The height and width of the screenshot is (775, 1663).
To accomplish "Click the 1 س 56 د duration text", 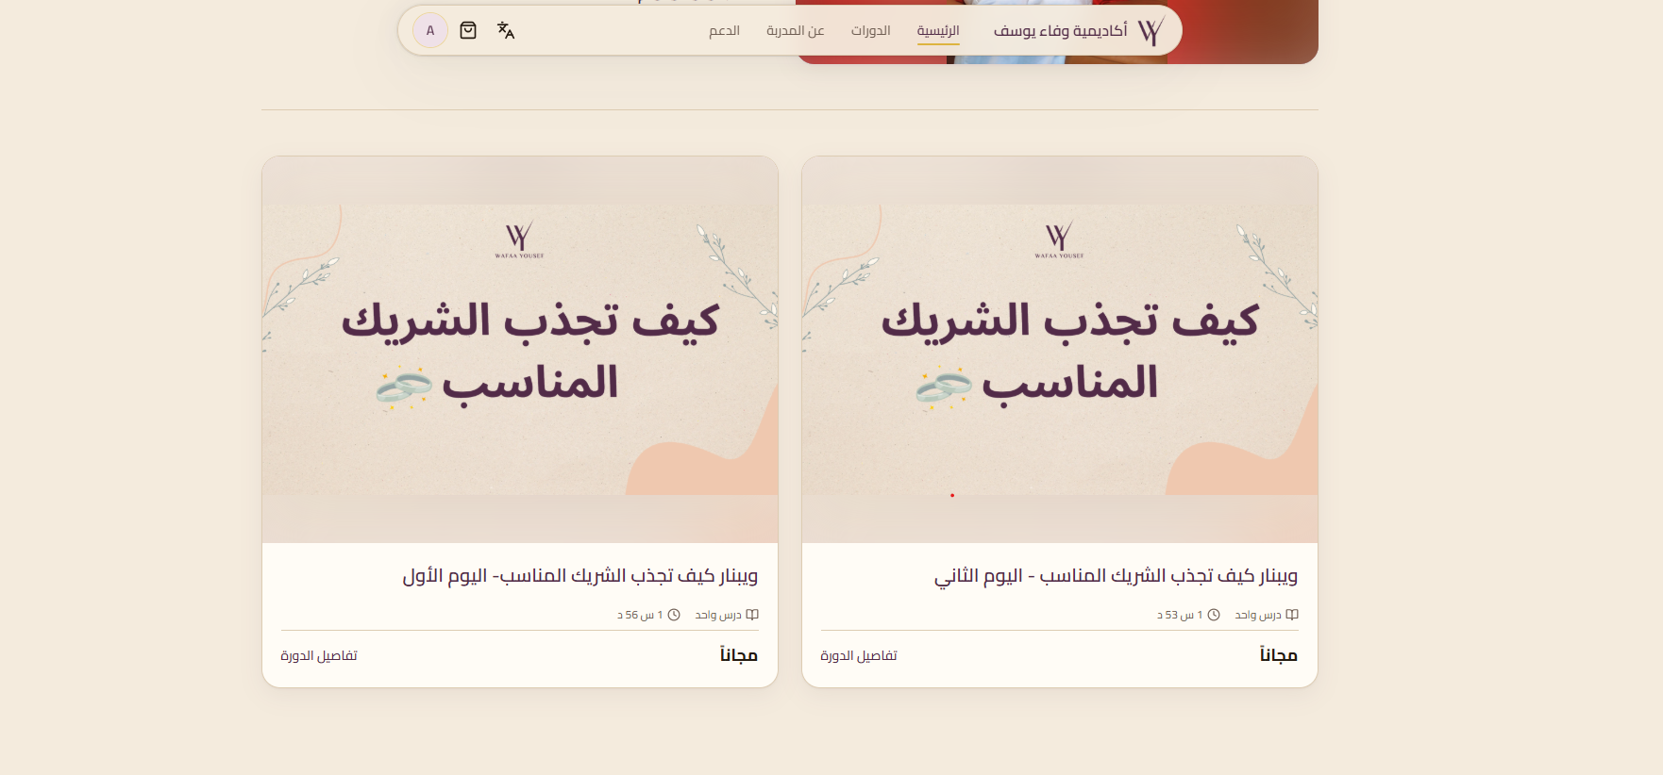I will click(641, 615).
